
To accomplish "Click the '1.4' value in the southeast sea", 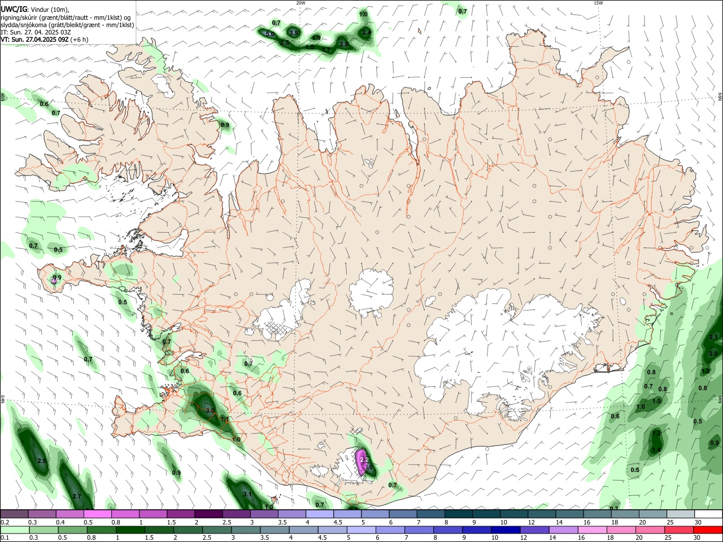I will [x=656, y=450].
